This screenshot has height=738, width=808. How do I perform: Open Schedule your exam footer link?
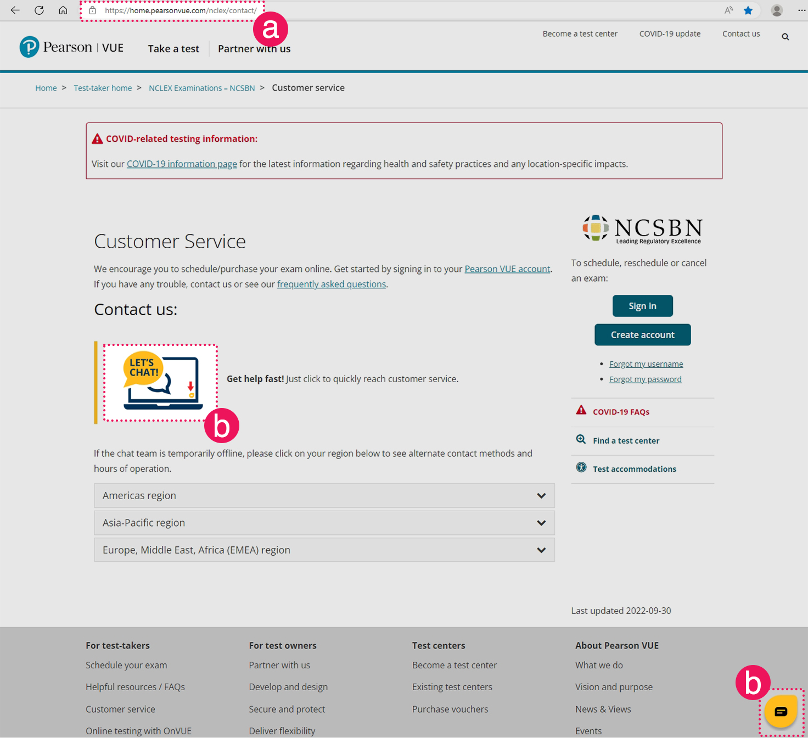[x=126, y=666]
